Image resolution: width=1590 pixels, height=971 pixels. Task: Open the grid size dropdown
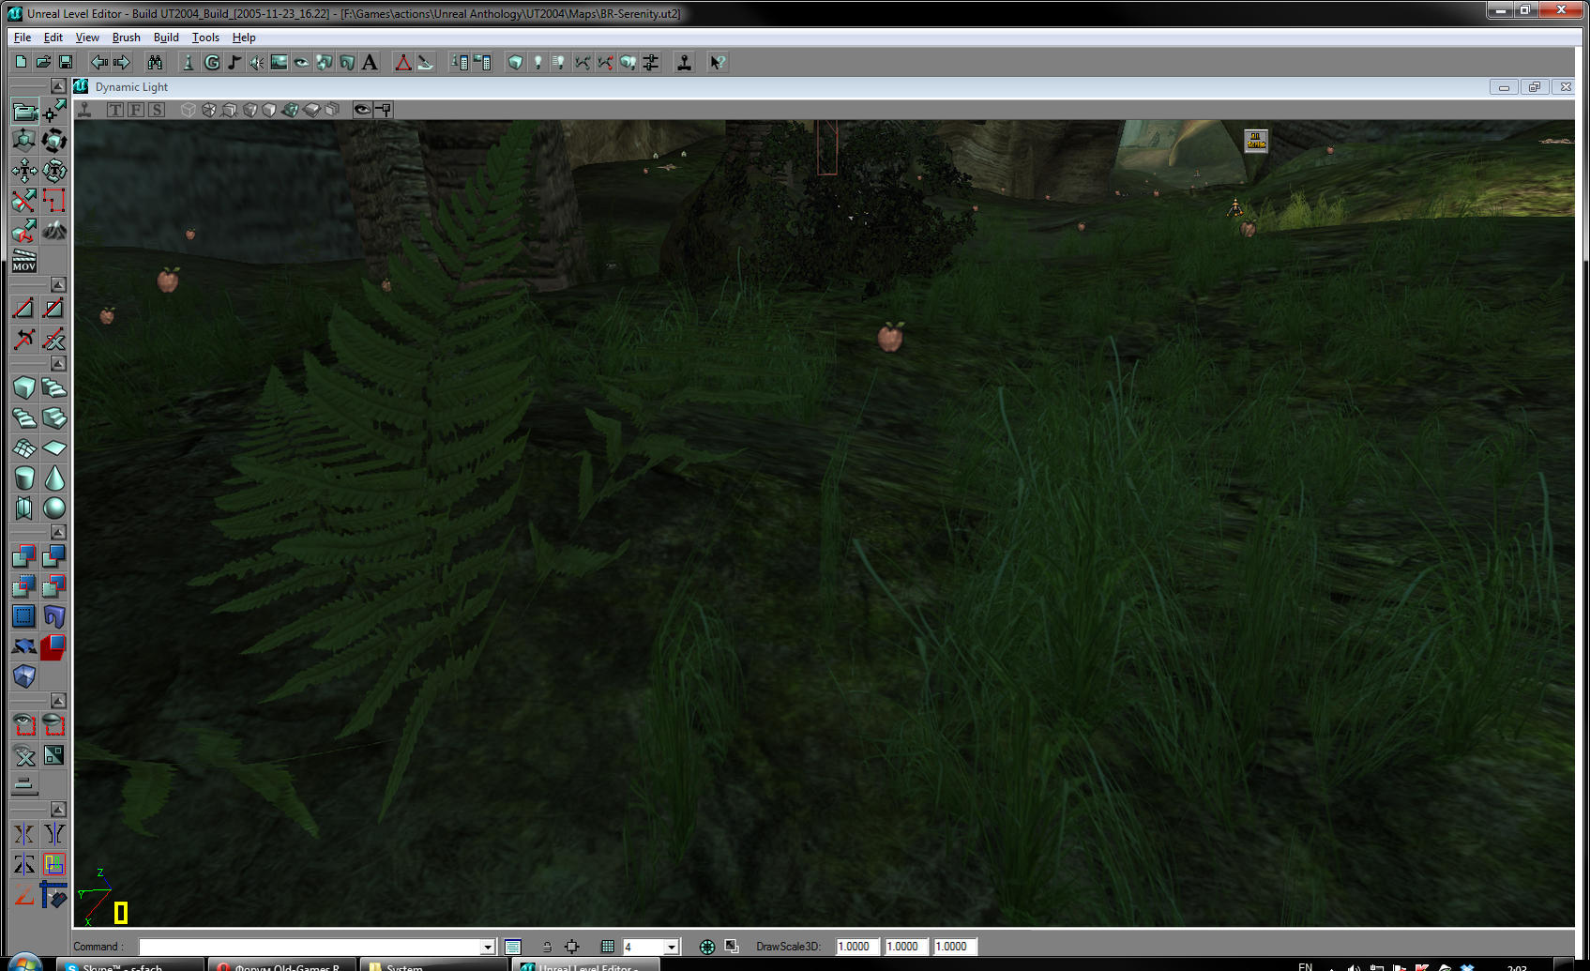[672, 947]
